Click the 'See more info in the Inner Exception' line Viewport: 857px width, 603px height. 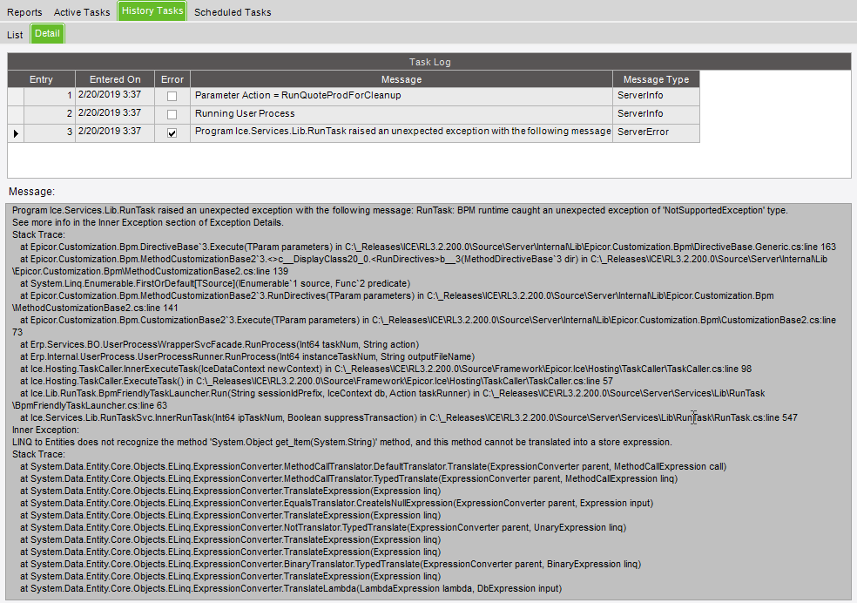tap(147, 223)
